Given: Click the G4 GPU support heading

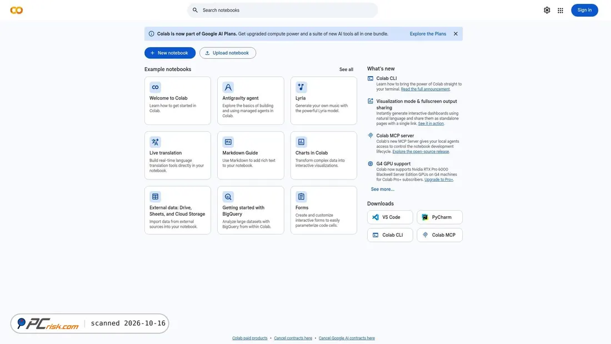Looking at the screenshot, I should click(x=393, y=164).
